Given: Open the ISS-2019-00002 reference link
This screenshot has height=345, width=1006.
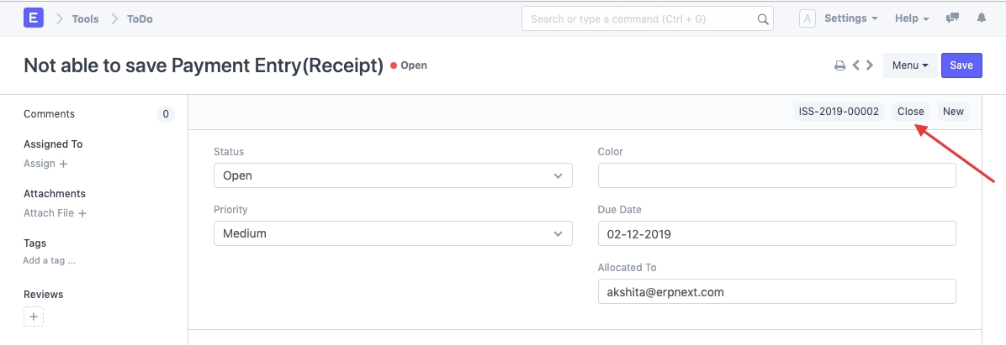Looking at the screenshot, I should coord(839,112).
